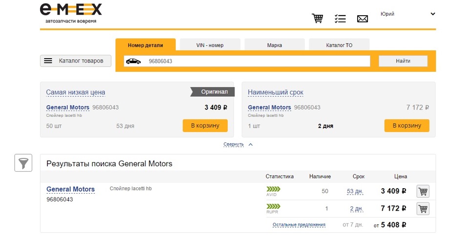Open the Остальные предложения link
Viewport: 469px width, 241px height.
[x=298, y=225]
